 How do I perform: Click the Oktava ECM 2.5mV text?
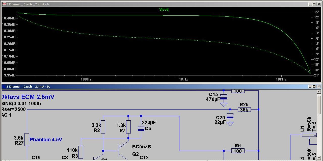pos(28,97)
